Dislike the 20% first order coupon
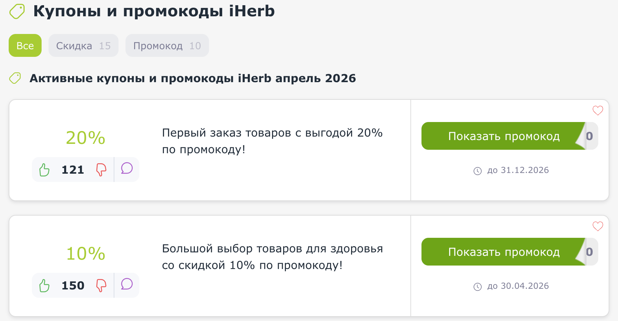The width and height of the screenshot is (618, 321). 101,170
